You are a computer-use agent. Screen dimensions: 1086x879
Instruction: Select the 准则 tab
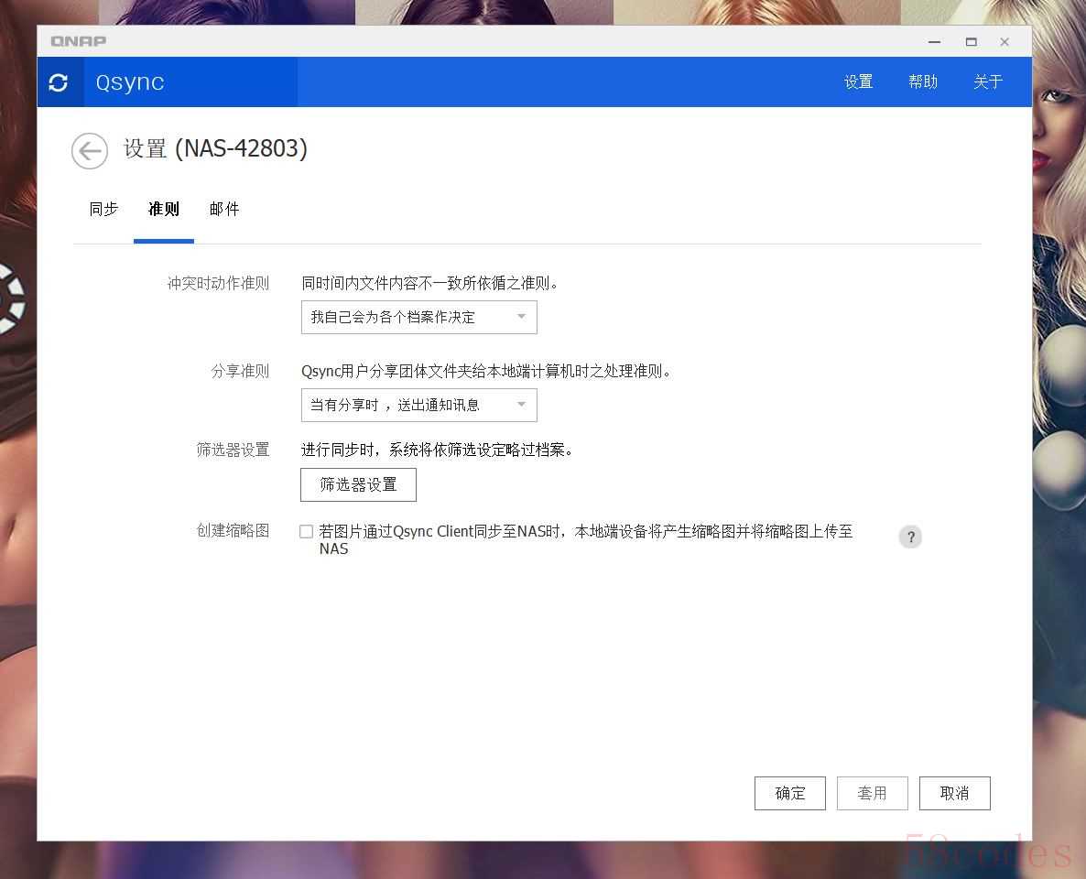click(164, 210)
